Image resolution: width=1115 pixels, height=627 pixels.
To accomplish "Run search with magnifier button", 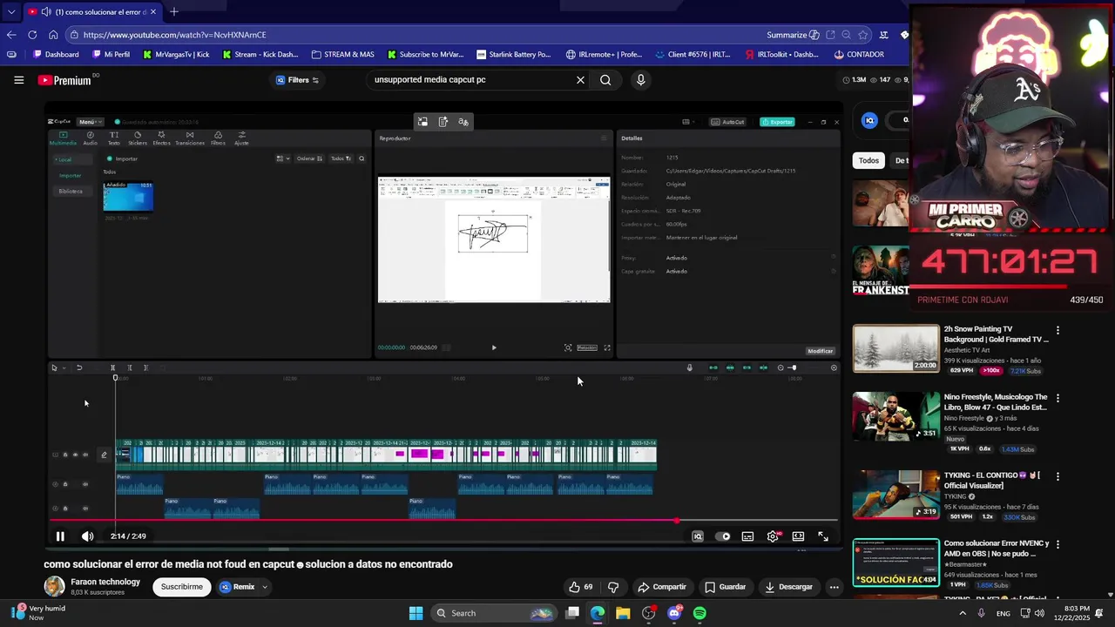I will point(605,80).
